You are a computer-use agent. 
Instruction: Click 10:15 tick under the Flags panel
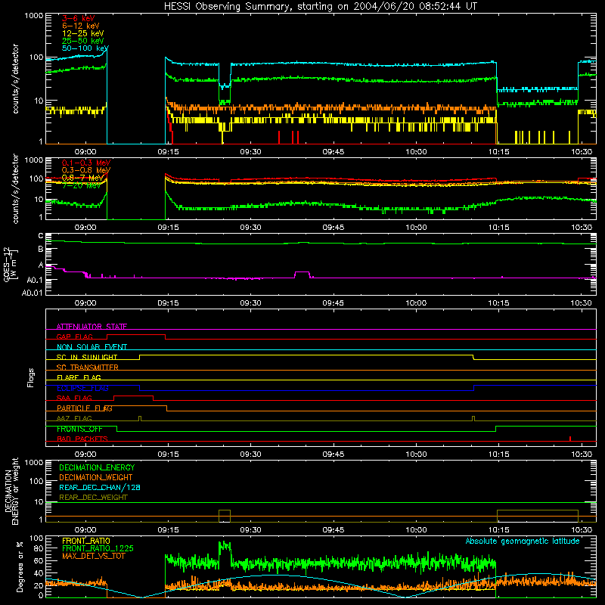tap(499, 455)
